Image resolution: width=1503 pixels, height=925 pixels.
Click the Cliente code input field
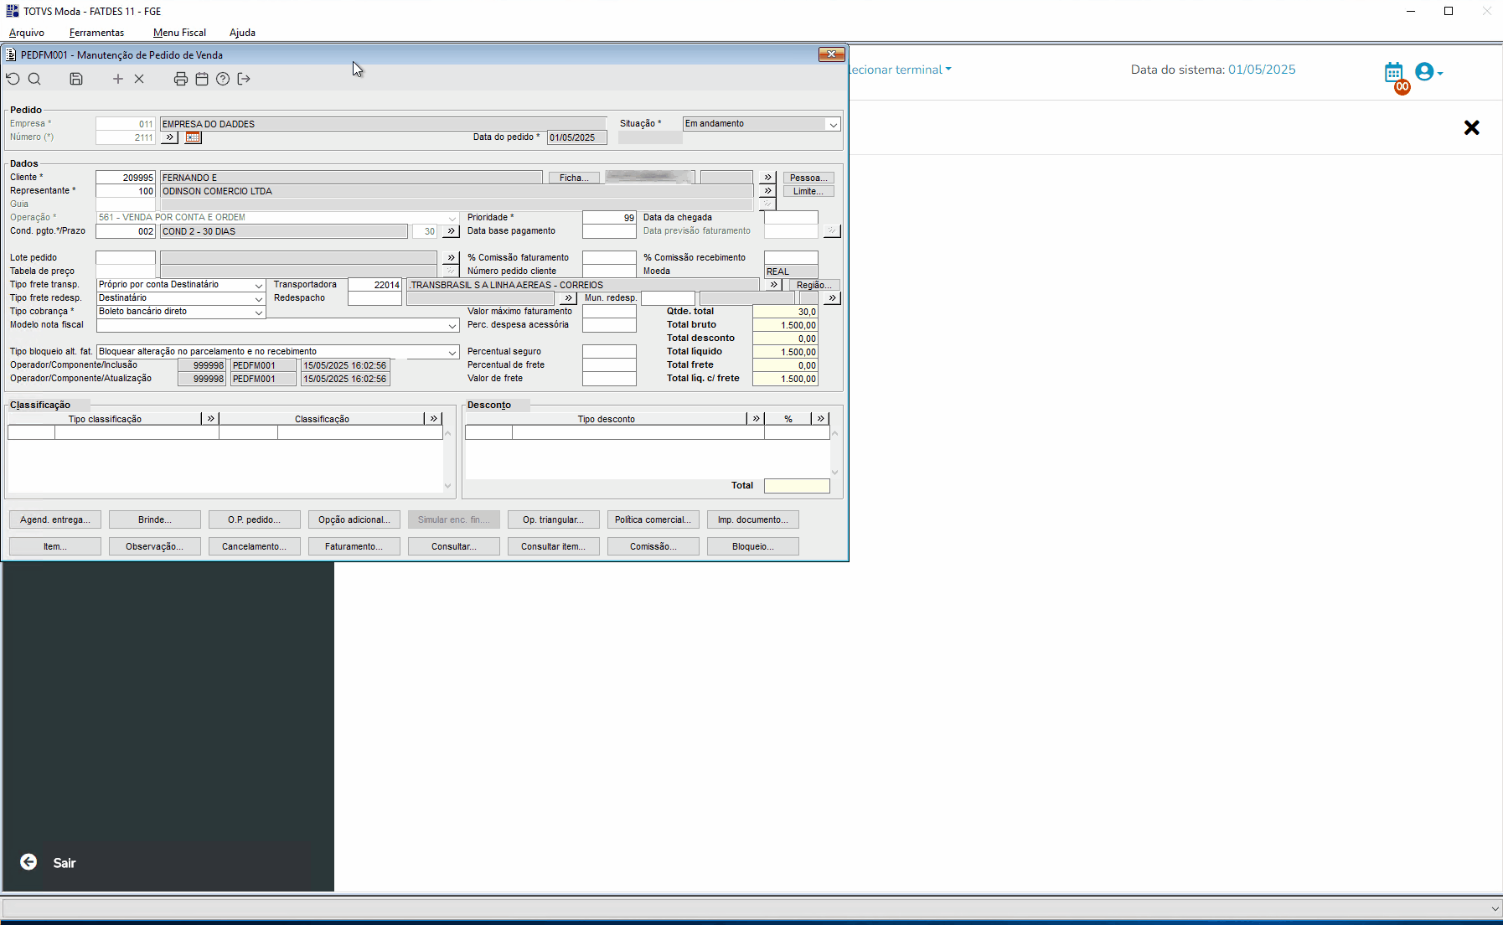coord(126,178)
